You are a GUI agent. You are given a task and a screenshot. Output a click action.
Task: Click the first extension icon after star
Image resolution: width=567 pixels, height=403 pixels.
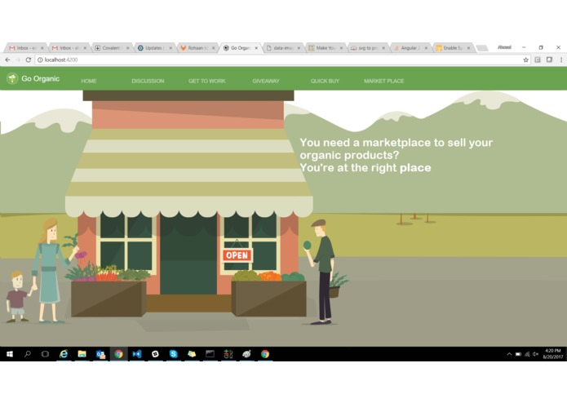coord(538,60)
